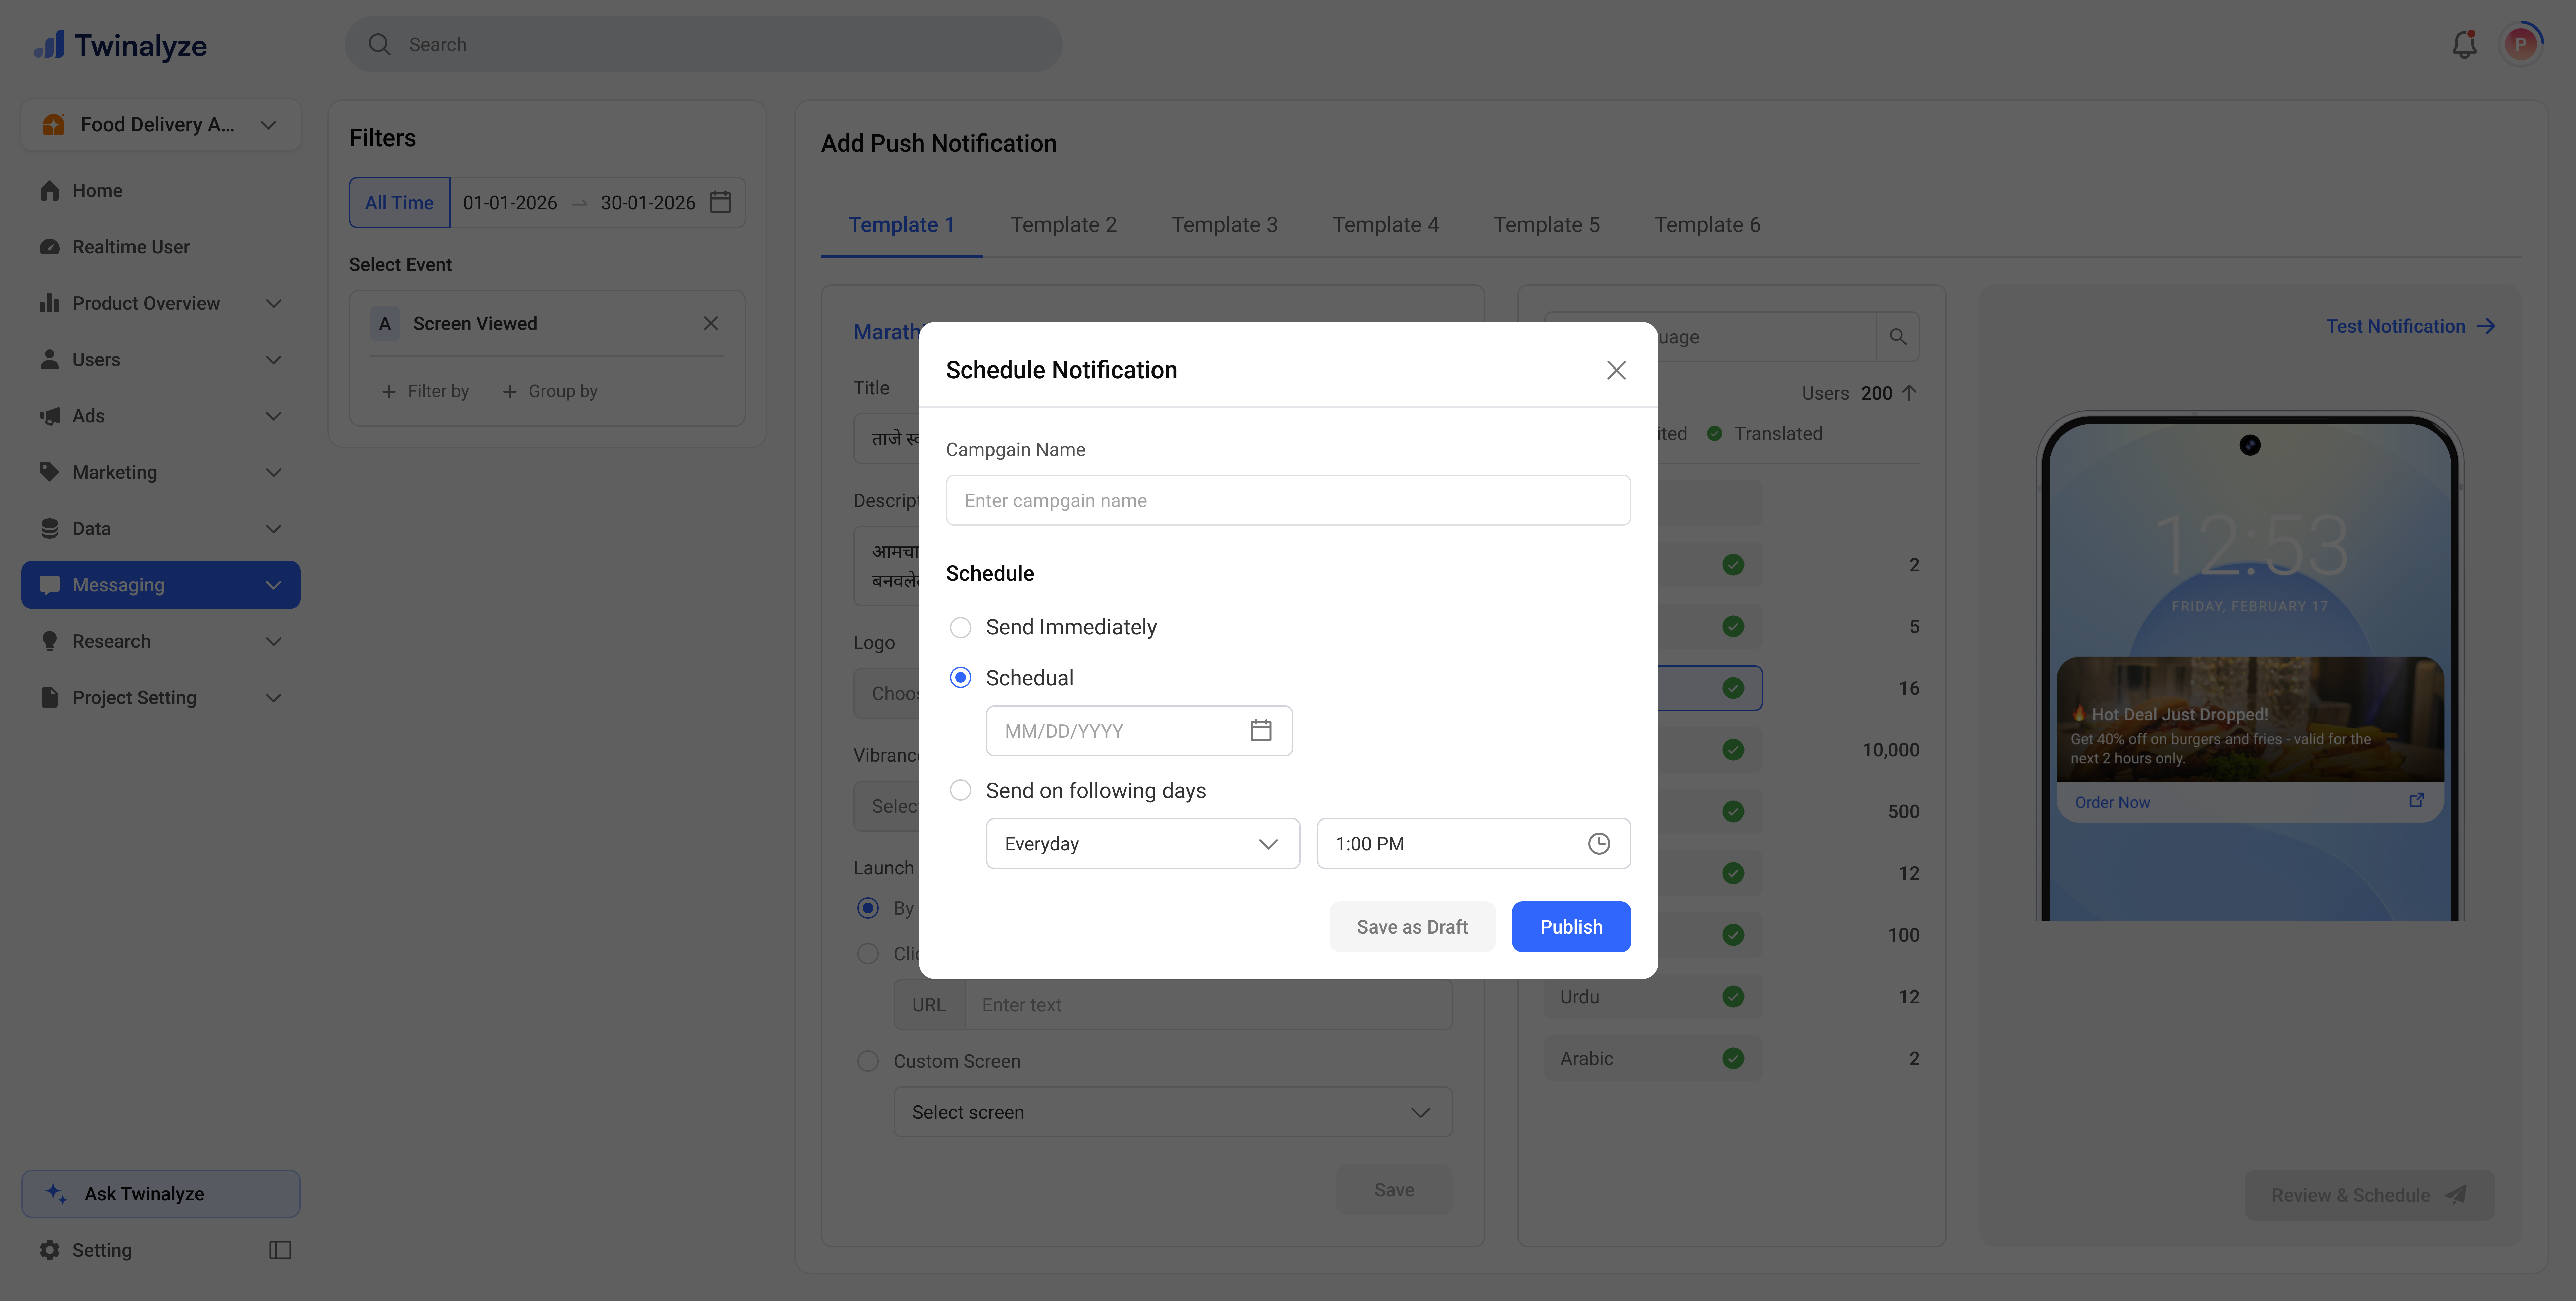Screen dimensions: 2576x1301
Task: Sort by the Users column arrow
Action: (1909, 393)
